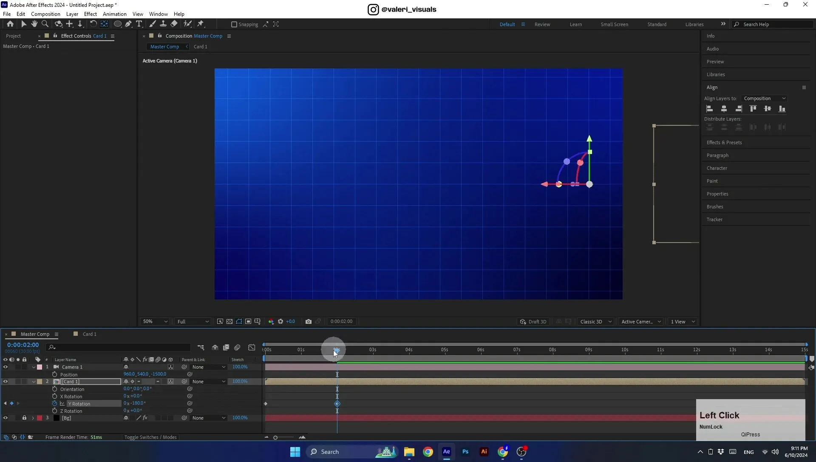Open the Composition menu

pyautogui.click(x=45, y=14)
